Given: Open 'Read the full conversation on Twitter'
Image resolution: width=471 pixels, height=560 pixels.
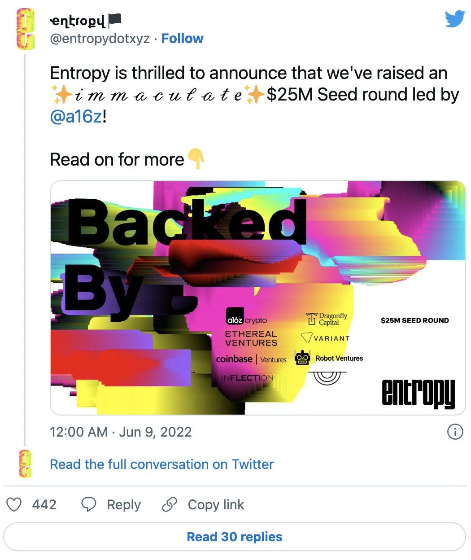Looking at the screenshot, I should (161, 464).
